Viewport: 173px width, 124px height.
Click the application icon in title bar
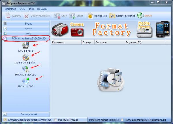pos(3,3)
